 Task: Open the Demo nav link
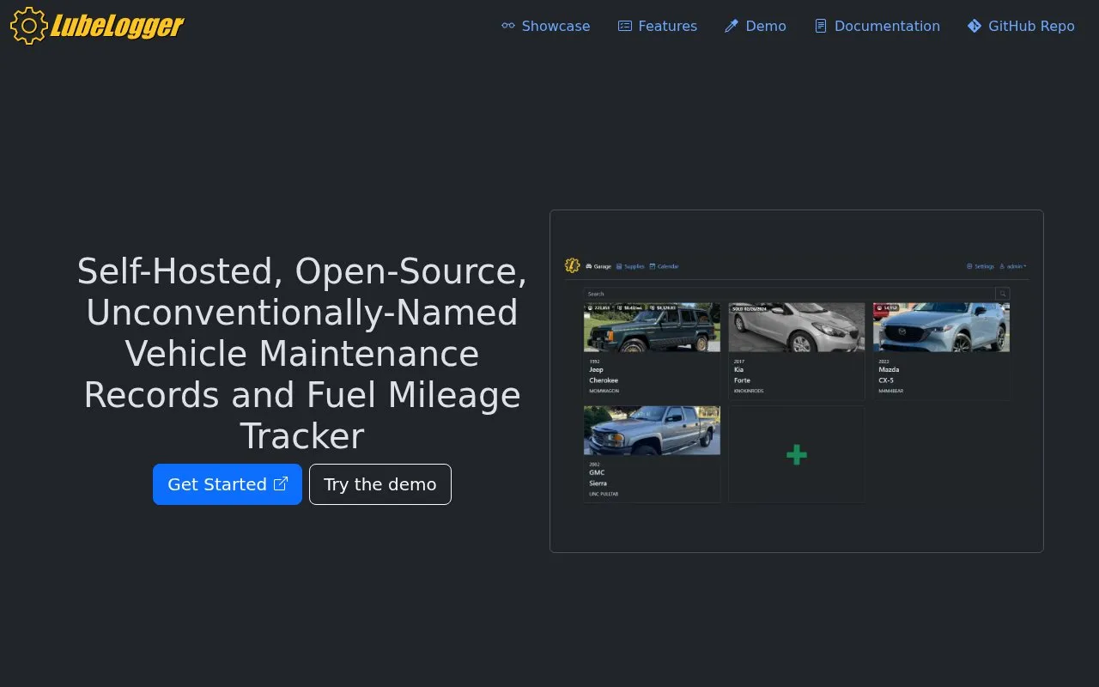[756, 26]
